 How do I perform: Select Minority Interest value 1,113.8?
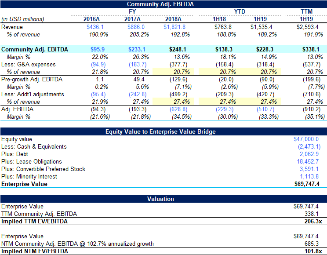(x=309, y=177)
